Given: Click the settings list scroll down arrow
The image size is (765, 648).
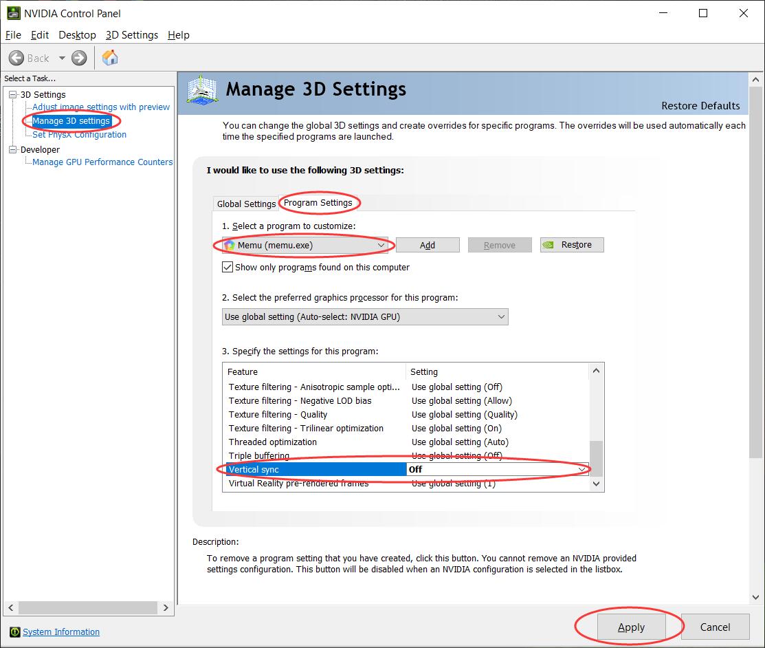Looking at the screenshot, I should [596, 484].
